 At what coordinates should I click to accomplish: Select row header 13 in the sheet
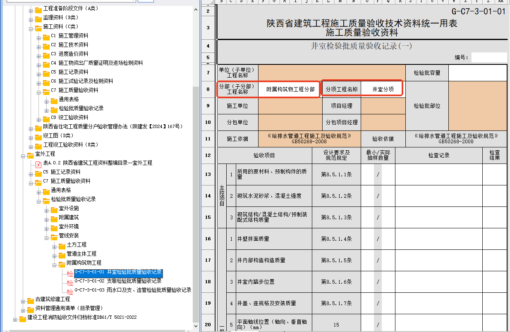[208, 175]
